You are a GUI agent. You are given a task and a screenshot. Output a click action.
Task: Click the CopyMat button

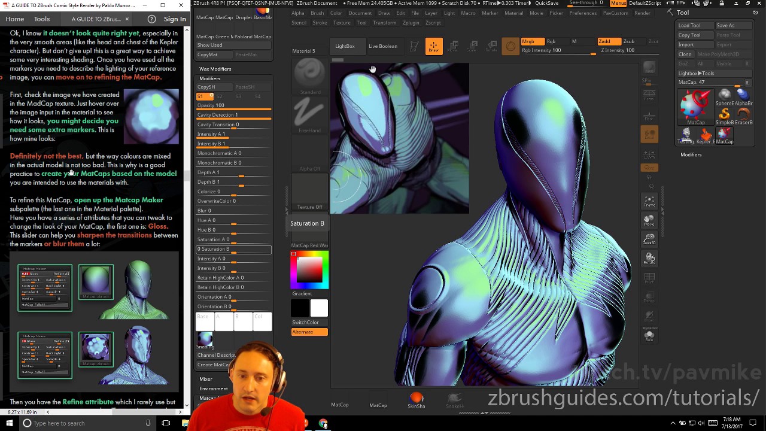point(214,54)
